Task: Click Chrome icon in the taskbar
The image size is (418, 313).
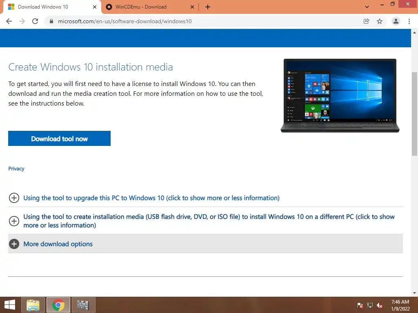Action: [58, 305]
